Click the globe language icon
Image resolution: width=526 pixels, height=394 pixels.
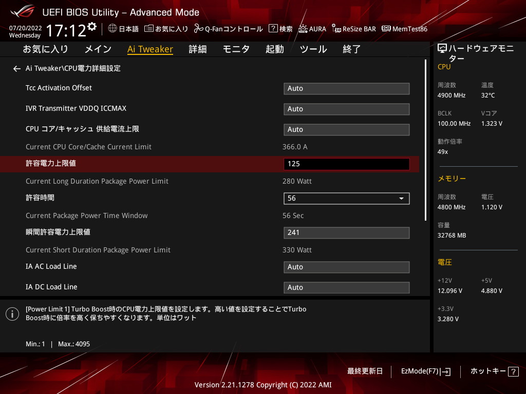click(x=112, y=29)
